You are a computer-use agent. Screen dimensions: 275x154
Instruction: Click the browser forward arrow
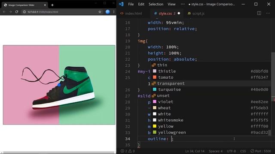(x=10, y=12)
